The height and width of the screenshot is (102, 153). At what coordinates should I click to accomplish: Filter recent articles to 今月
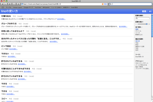(x=137, y=48)
